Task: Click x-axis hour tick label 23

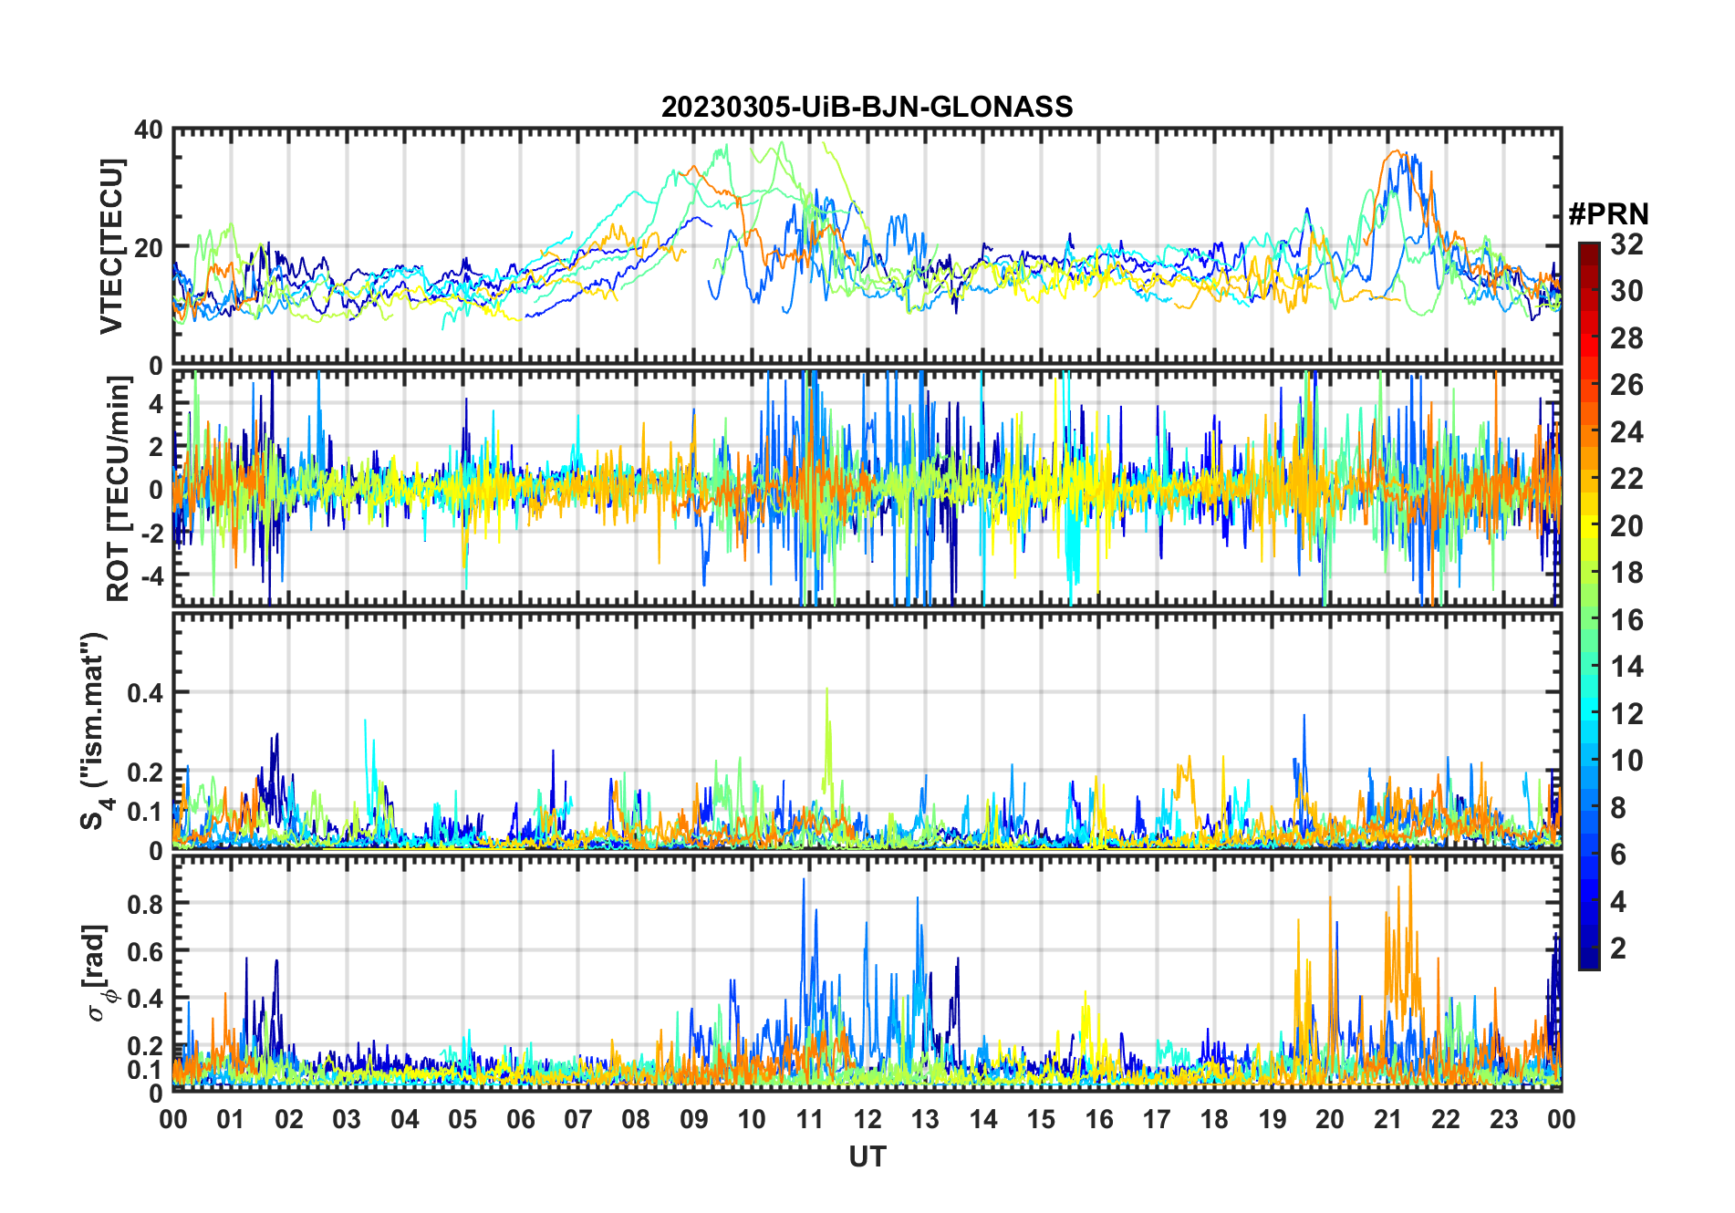Action: (1504, 1119)
